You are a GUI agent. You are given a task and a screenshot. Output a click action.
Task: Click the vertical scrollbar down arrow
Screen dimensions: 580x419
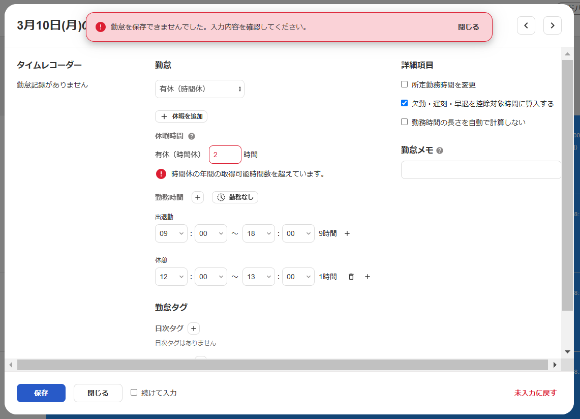567,352
